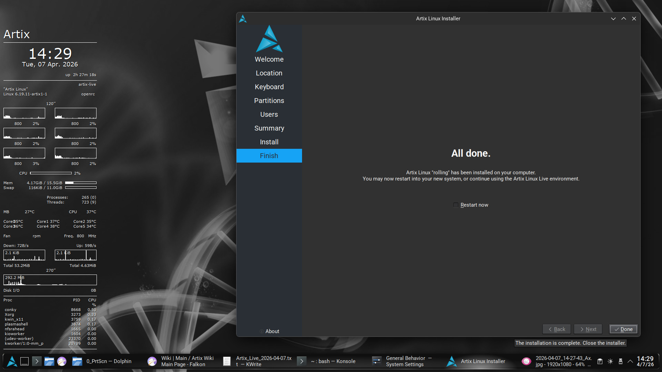This screenshot has height=372, width=662.
Task: Click the "kioworker" process row
Action: pyautogui.click(x=50, y=334)
